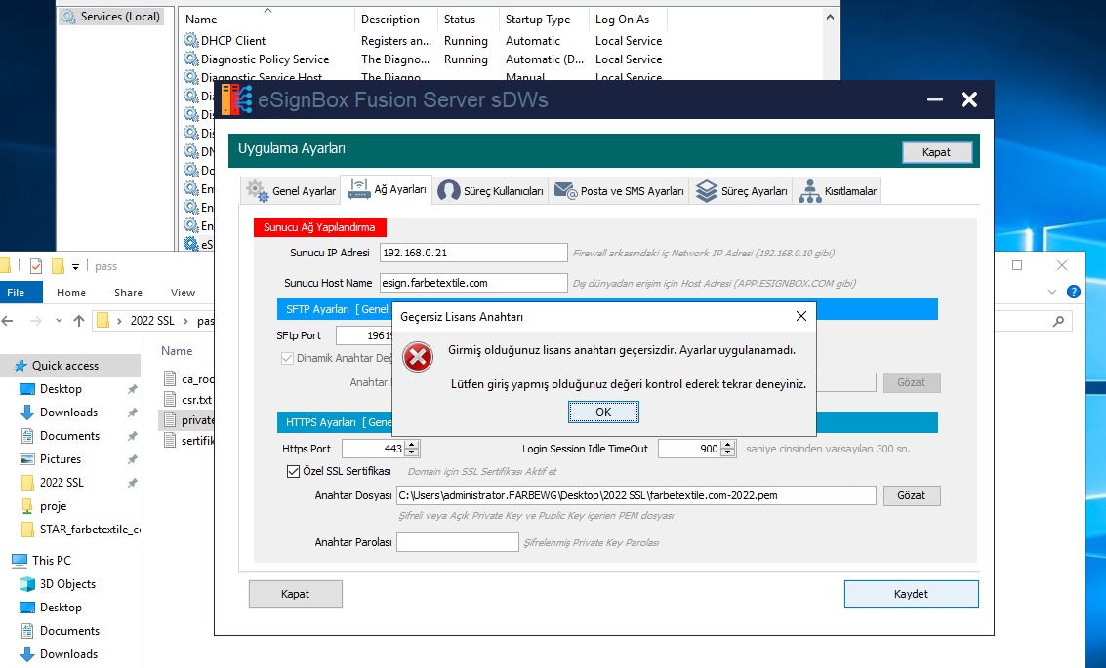Open the Share ribbon tab in Explorer
Image resolution: width=1106 pixels, height=668 pixels.
coord(129,293)
